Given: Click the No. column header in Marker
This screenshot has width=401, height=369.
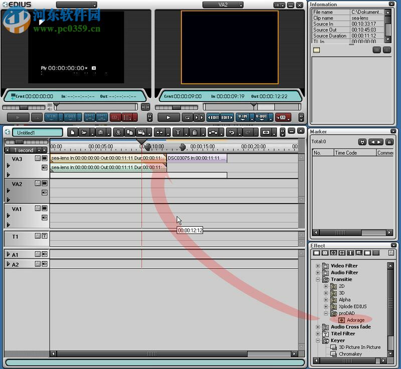Looking at the screenshot, I should point(323,153).
